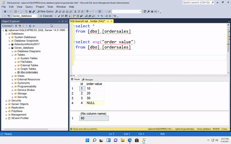The height and width of the screenshot is (144, 231).
Task: Toggle Object Explorer auto-hide pin
Action: coord(62,22)
